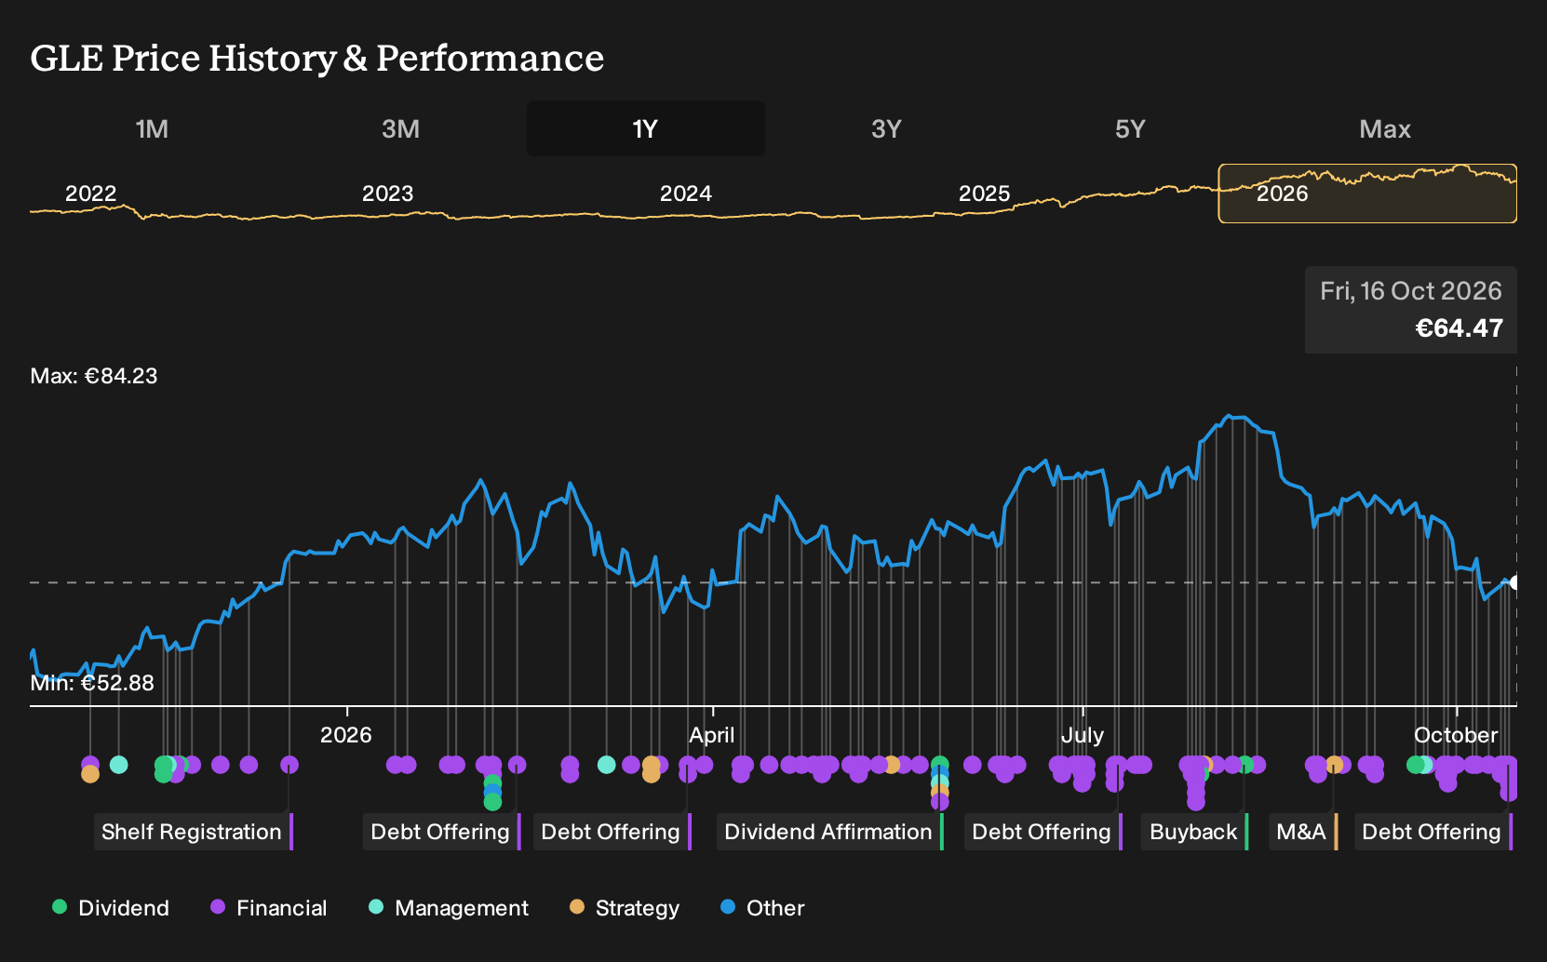Open the Debt Offering label left of Dividend Affirmation

(612, 832)
